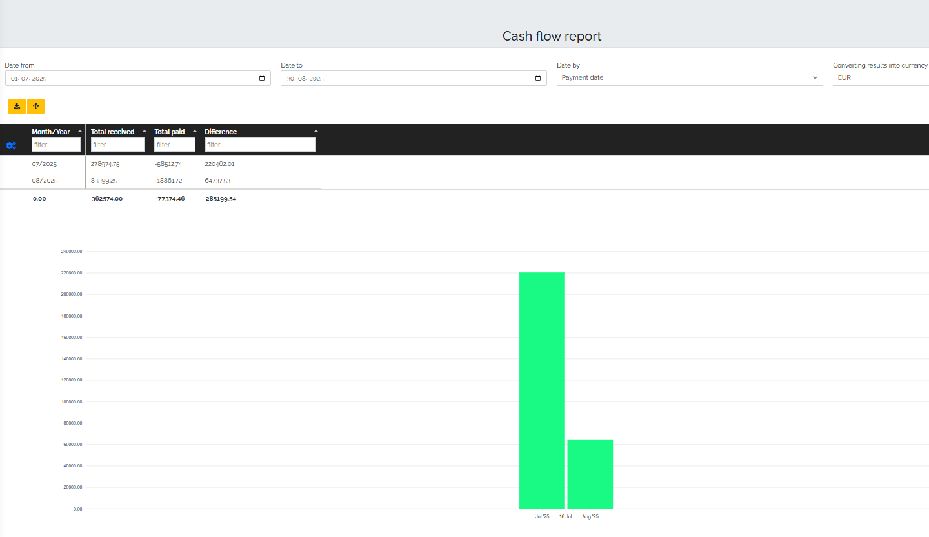Expand the Date by dropdown
This screenshot has height=537, width=929.
coord(689,78)
